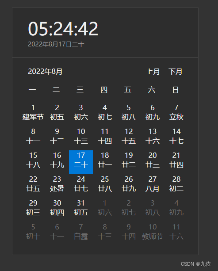Go to next month with 下月
Viewport: 218px width, 271px height.
pyautogui.click(x=175, y=72)
